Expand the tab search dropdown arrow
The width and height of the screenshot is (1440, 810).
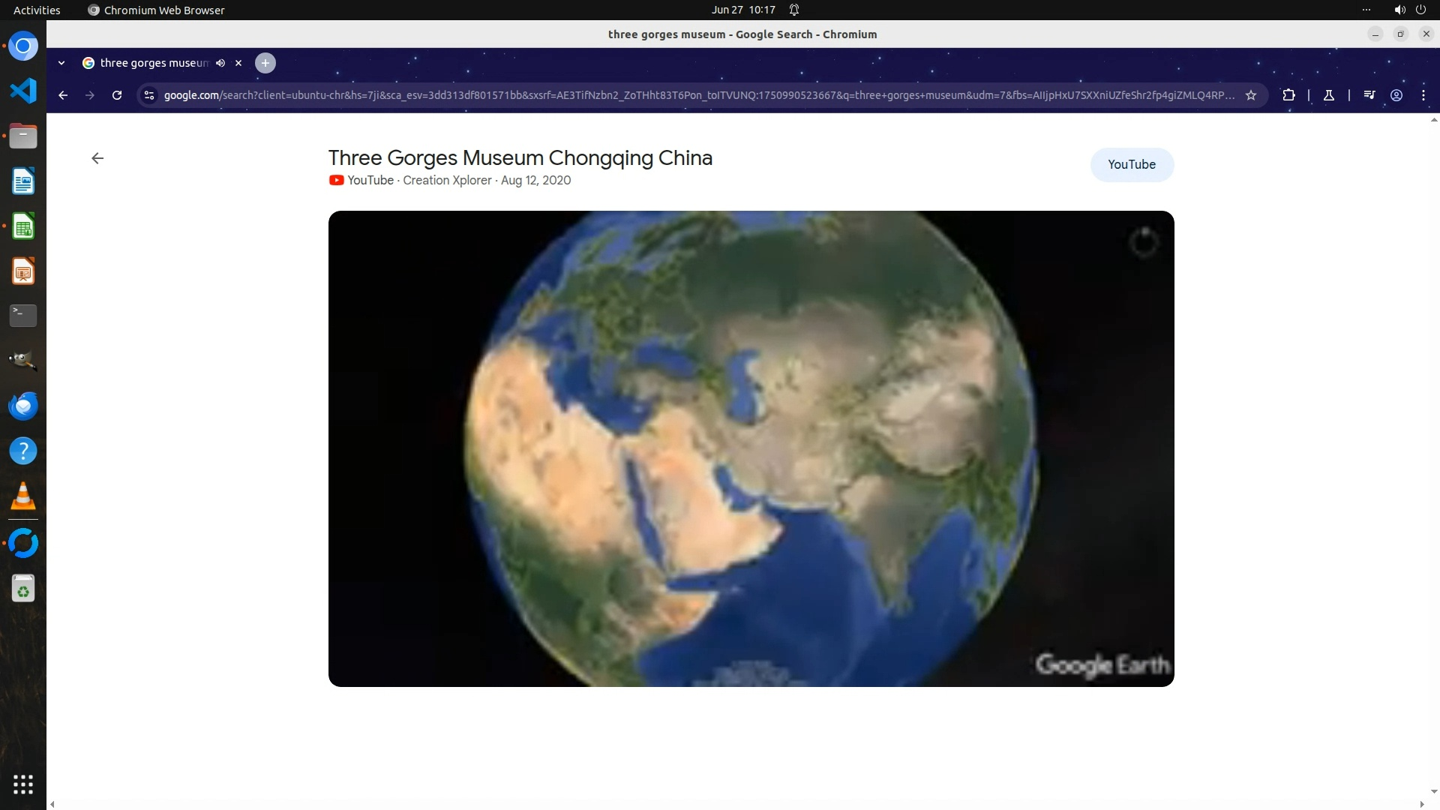click(61, 63)
